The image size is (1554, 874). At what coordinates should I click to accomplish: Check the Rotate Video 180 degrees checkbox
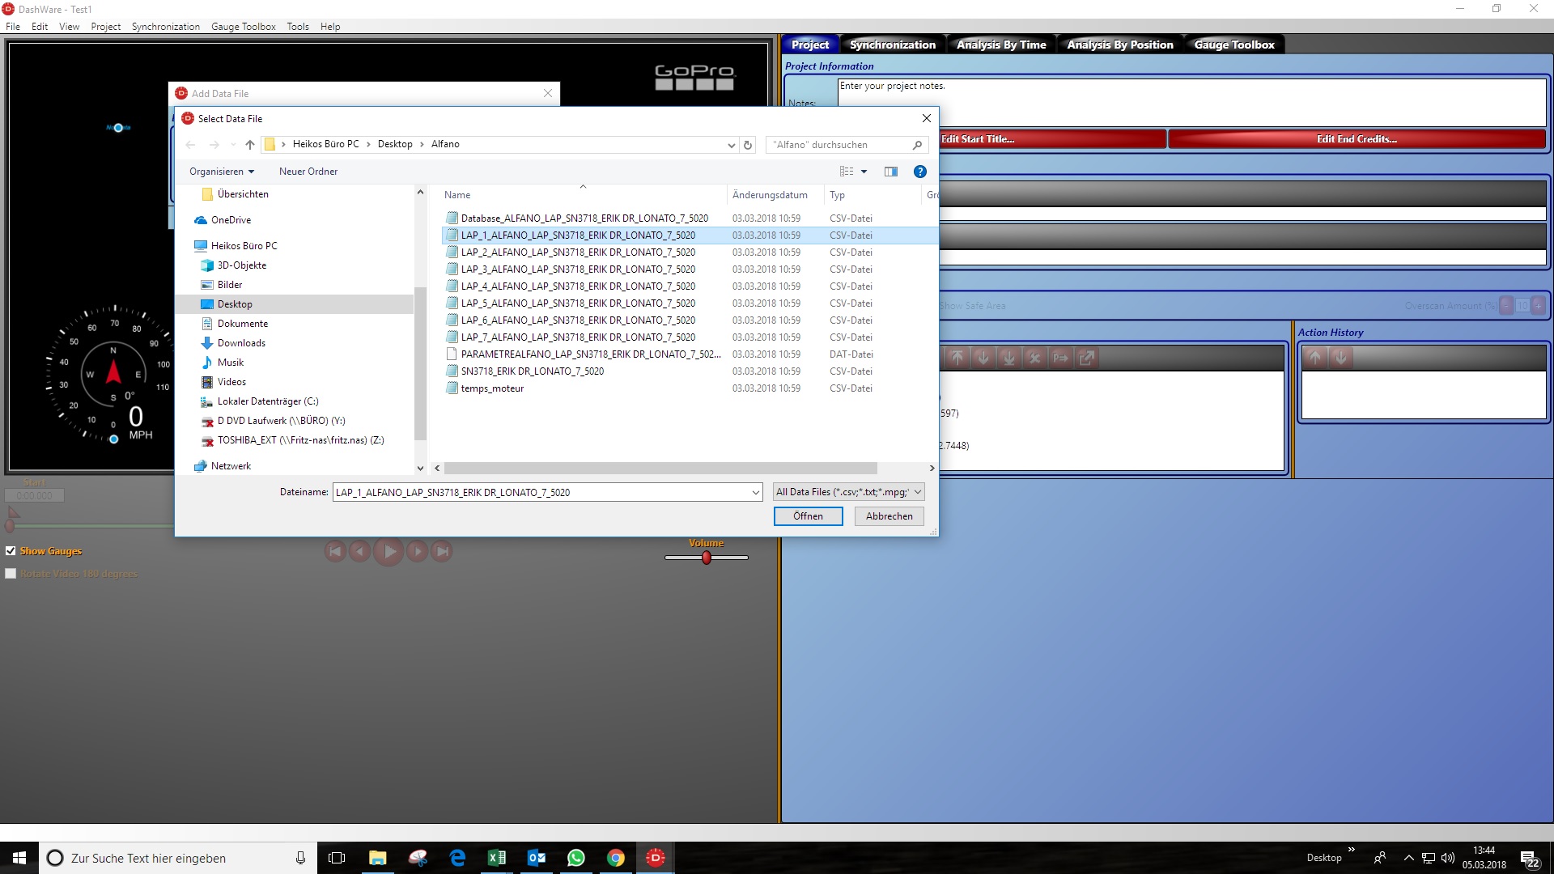[x=11, y=574]
